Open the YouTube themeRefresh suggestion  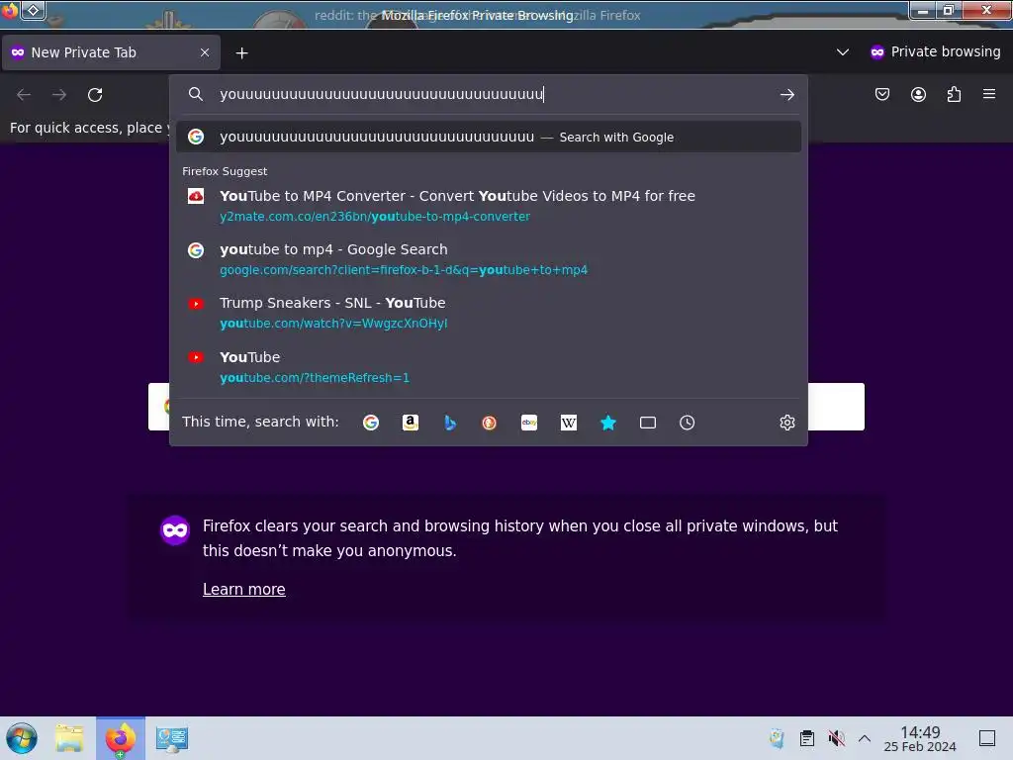point(489,367)
